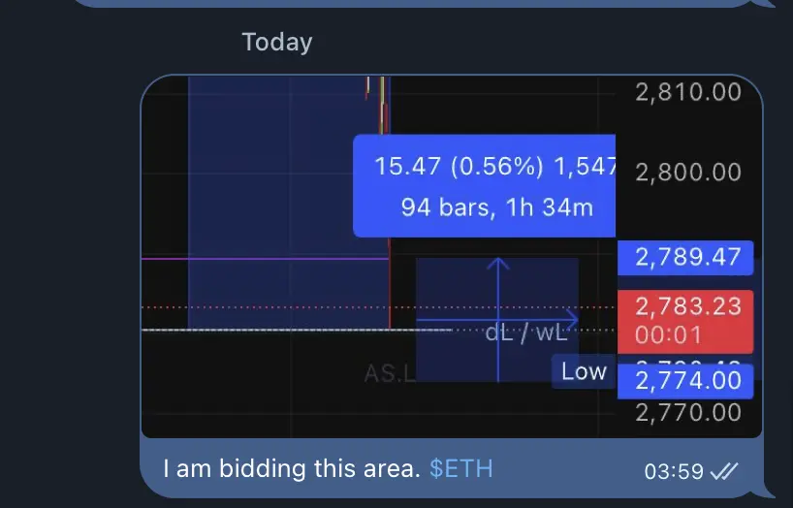This screenshot has width=793, height=508.
Task: Click the dL / wL level label
Action: [x=526, y=333]
